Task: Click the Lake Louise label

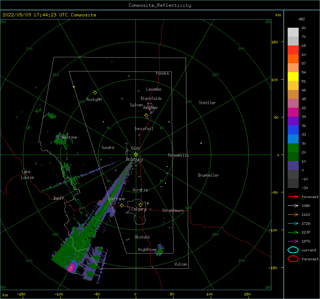Action: [27, 175]
